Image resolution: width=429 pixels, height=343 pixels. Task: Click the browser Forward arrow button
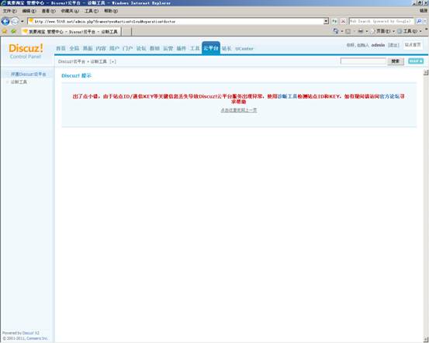[15, 21]
